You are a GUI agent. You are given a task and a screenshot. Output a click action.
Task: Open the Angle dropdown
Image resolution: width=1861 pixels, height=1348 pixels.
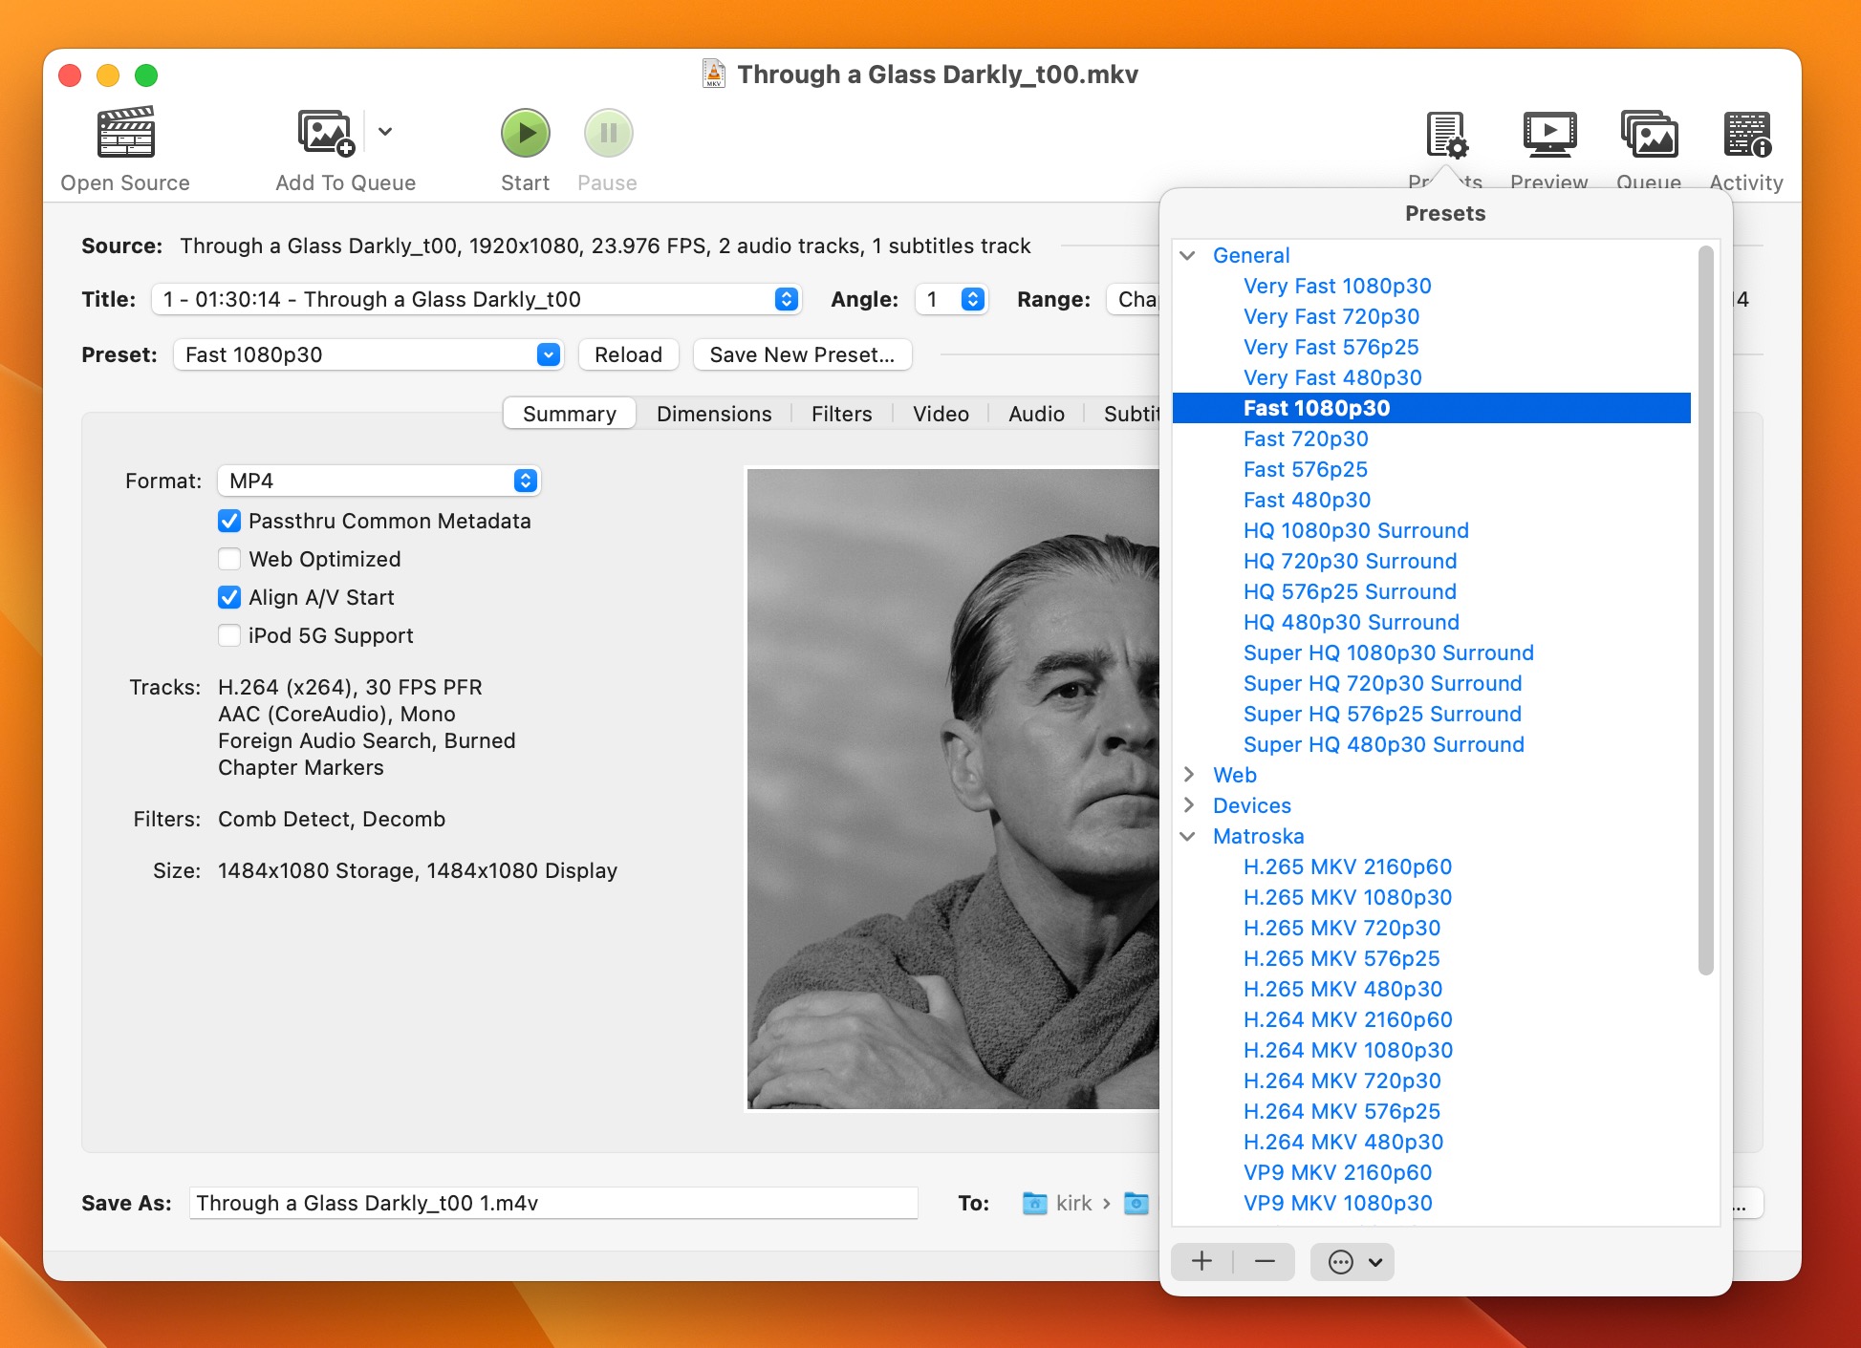[950, 299]
